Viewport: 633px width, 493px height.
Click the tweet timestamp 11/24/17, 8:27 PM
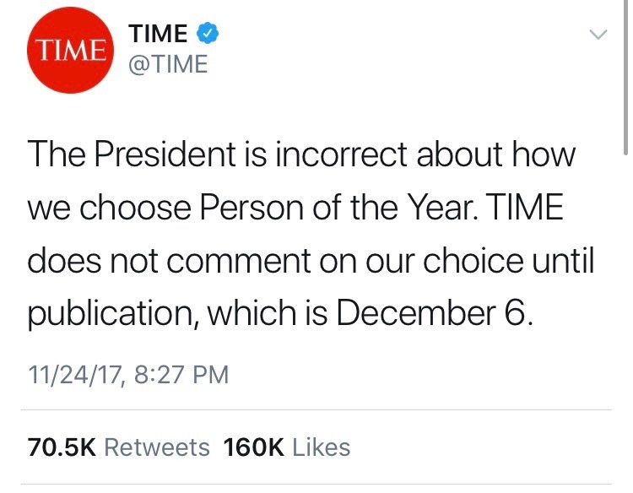click(x=127, y=374)
